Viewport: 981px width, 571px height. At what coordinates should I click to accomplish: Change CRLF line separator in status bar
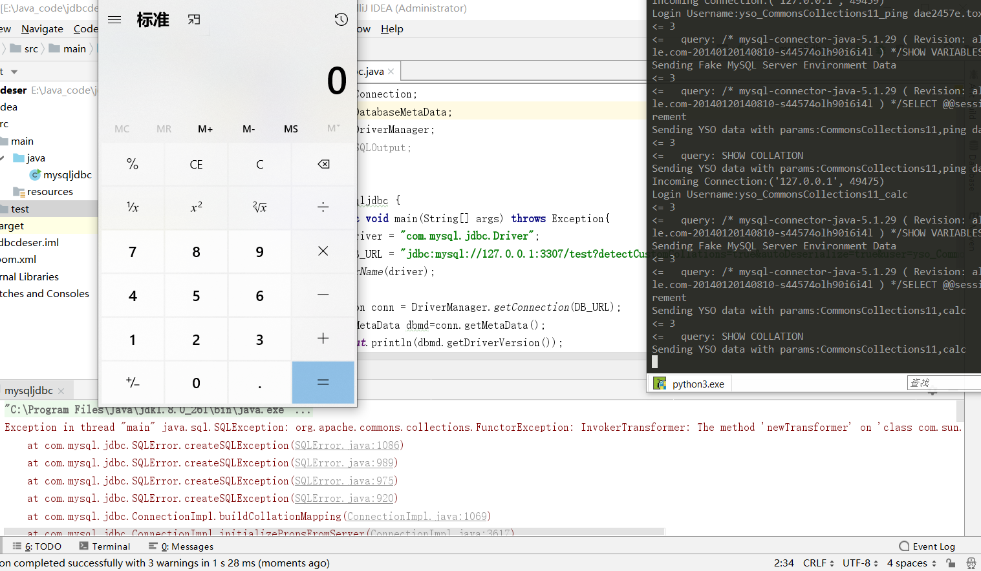point(819,563)
